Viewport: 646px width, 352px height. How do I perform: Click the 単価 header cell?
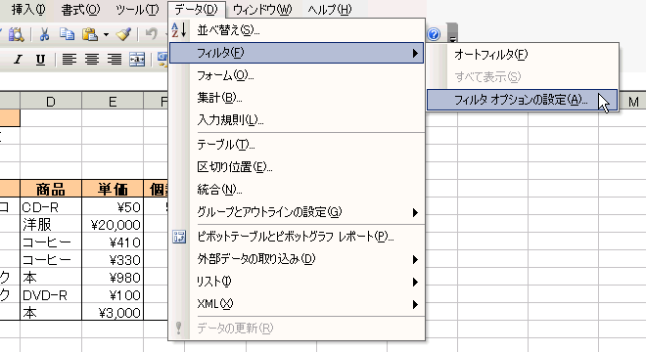[113, 189]
